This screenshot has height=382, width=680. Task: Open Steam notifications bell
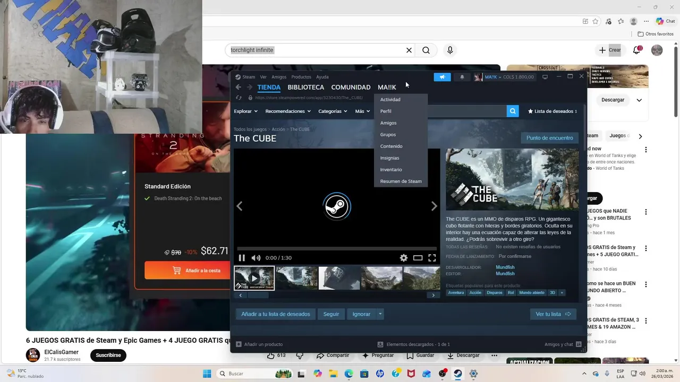point(462,77)
